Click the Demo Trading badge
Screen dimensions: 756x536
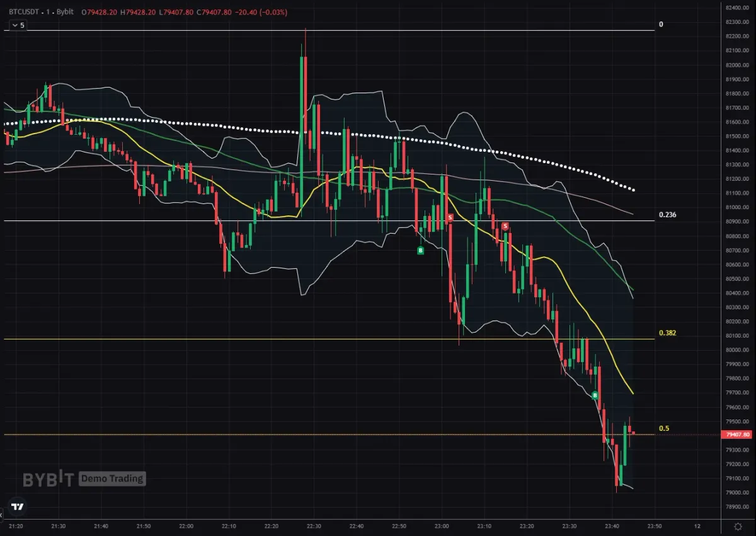[112, 479]
